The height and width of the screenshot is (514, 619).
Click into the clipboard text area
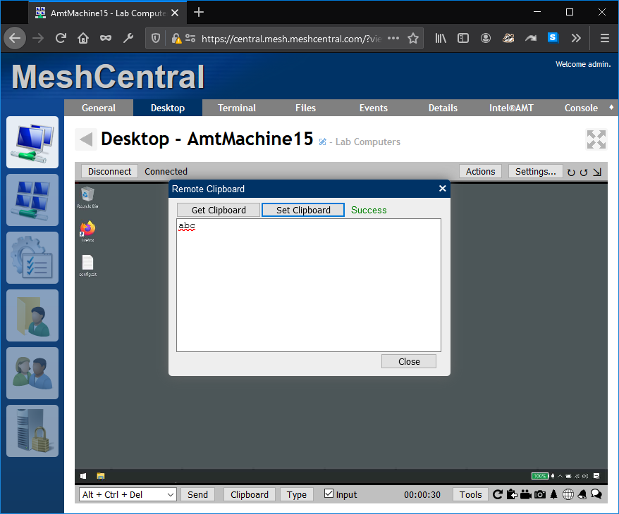click(x=309, y=285)
